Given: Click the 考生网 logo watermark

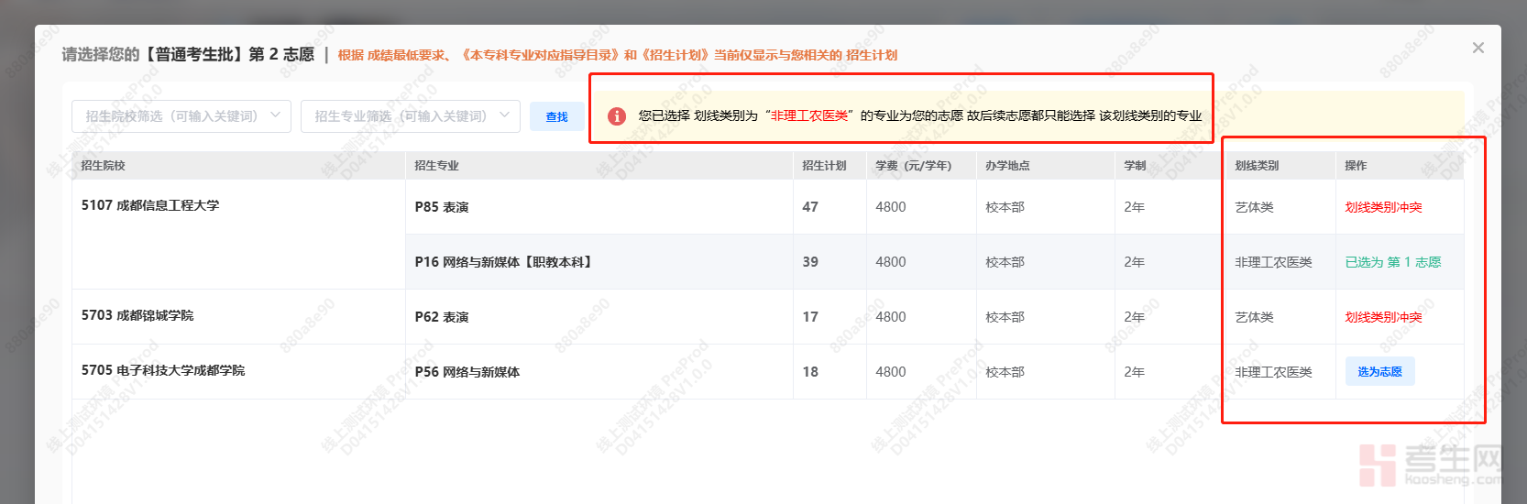Looking at the screenshot, I should (x=1431, y=464).
